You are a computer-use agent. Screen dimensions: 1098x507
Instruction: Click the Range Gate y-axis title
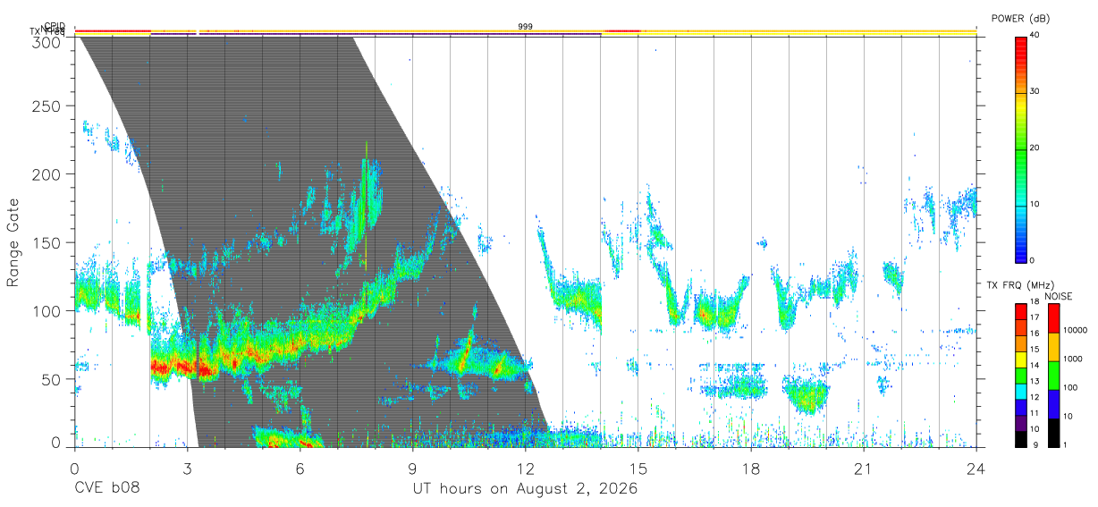click(14, 242)
